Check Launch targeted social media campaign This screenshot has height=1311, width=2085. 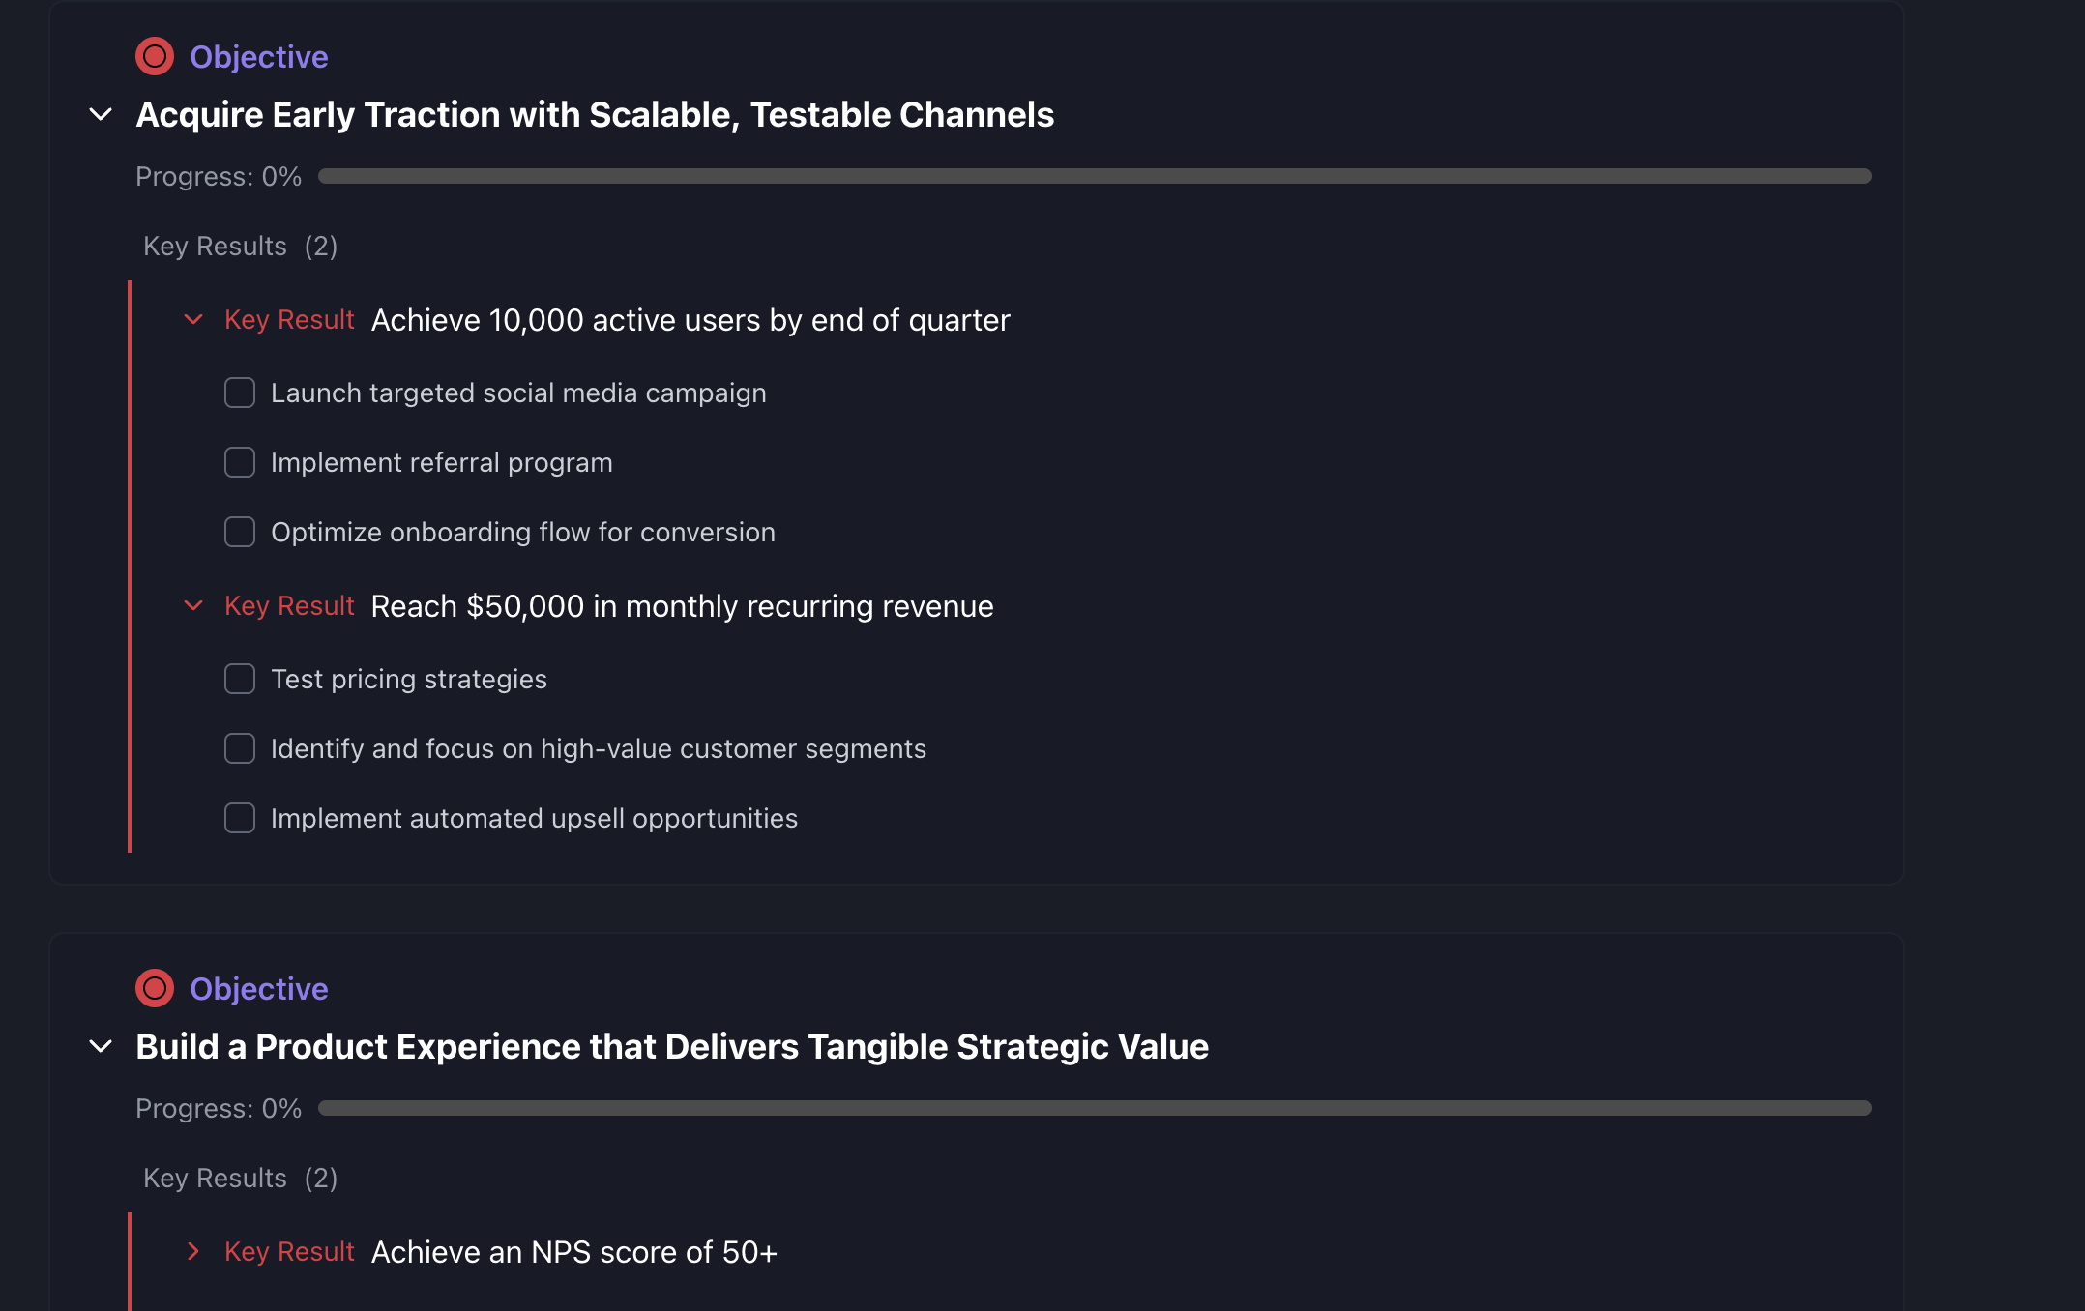240,393
